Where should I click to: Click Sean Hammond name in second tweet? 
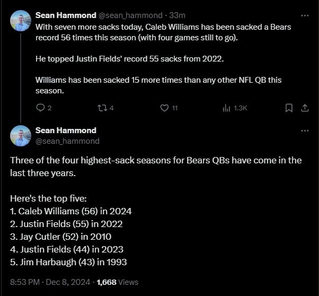66,130
